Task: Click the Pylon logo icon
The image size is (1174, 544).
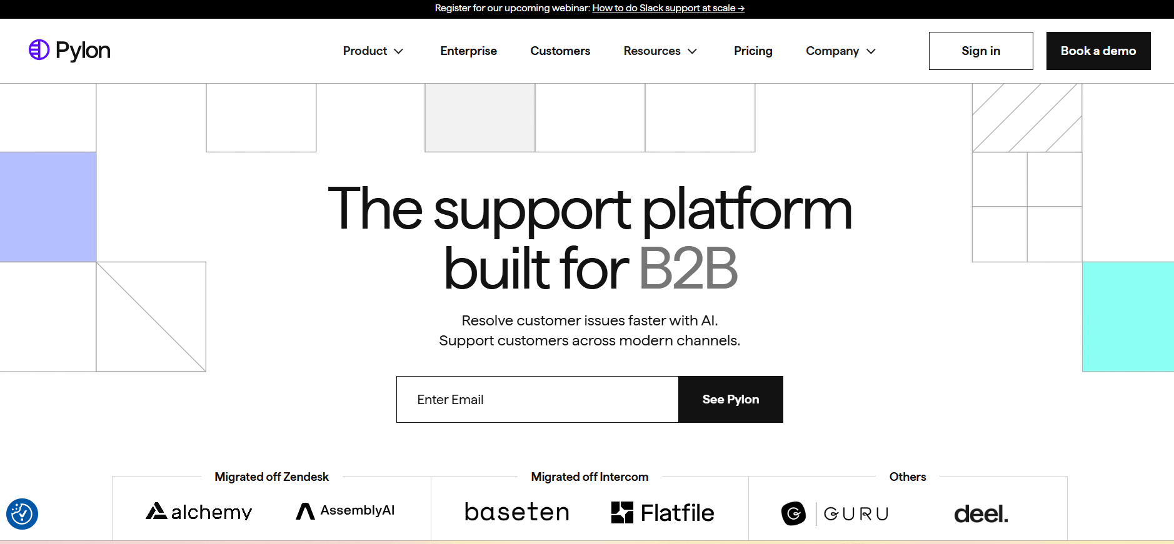Action: click(x=39, y=50)
